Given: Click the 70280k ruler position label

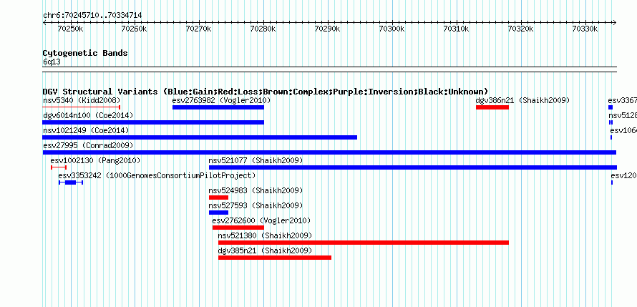Looking at the screenshot, I should 263,29.
